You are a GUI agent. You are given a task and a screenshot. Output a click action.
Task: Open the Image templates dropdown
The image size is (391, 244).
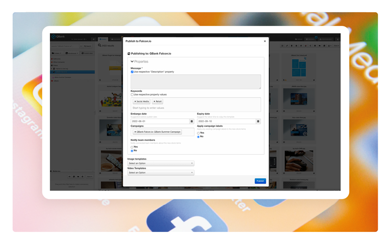click(x=161, y=163)
